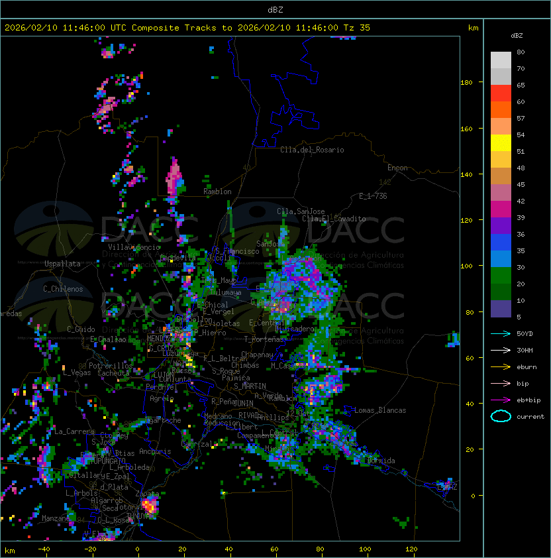This screenshot has height=558, width=551.
Task: Click the 'eb+bip' legend label
Action: pos(528,400)
